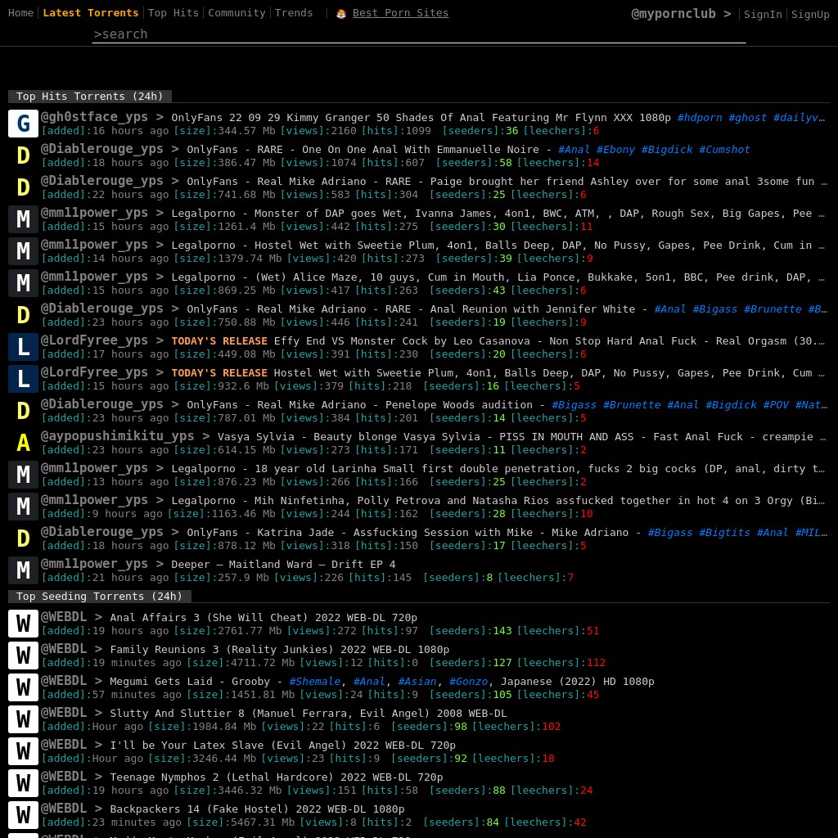Click the W avatar beside Backpackers 14
Image resolution: width=838 pixels, height=838 pixels.
click(x=23, y=815)
